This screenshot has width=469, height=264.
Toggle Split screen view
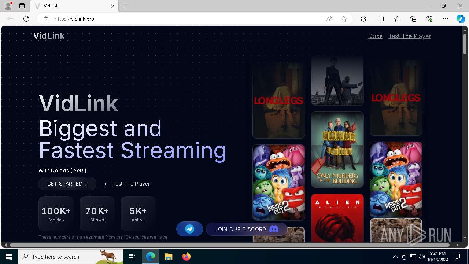pos(381,19)
